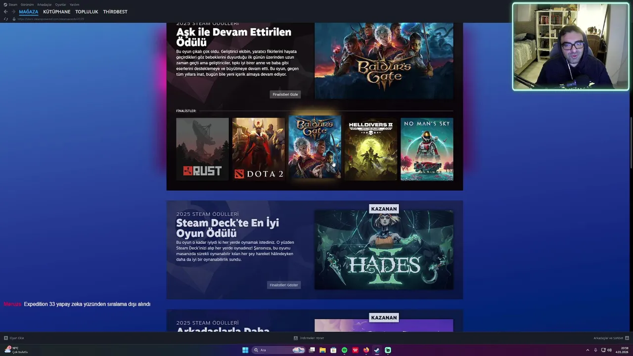This screenshot has height=356, width=633.
Task: Open Spotify from the taskbar
Action: 345,350
